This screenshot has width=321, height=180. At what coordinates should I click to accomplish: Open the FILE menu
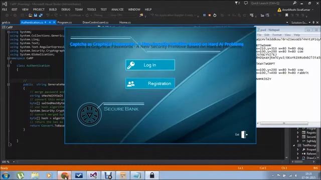pyautogui.click(x=5, y=9)
